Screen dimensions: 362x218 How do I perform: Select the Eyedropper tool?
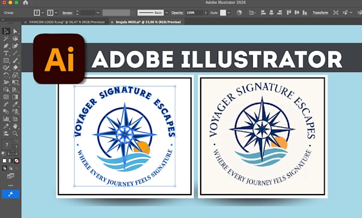coord(15,104)
